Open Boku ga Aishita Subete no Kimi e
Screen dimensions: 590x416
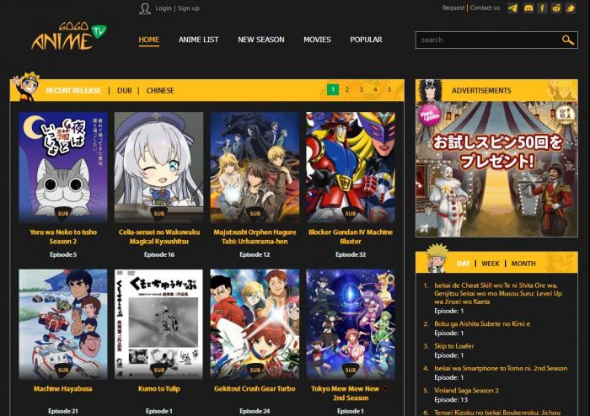pyautogui.click(x=482, y=323)
